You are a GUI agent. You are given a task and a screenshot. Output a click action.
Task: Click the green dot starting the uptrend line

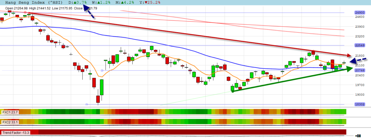point(233,92)
